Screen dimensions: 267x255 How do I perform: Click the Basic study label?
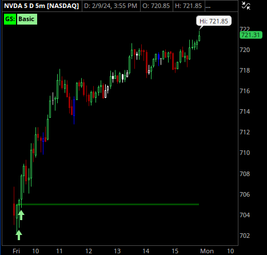pos(27,19)
